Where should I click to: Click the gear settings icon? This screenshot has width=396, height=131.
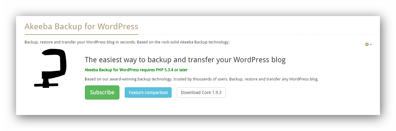tap(367, 44)
